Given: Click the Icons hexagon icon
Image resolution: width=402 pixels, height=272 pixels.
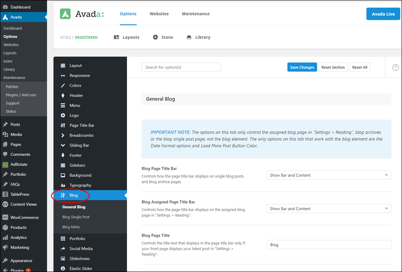Looking at the screenshot, I should click(155, 37).
